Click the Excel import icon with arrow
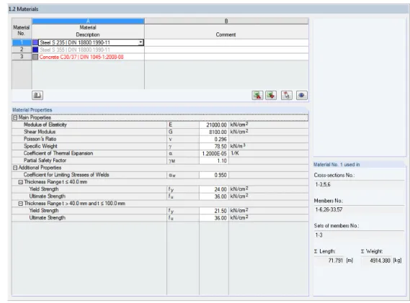Image resolution: width=410 pixels, height=303 pixels. [271, 95]
